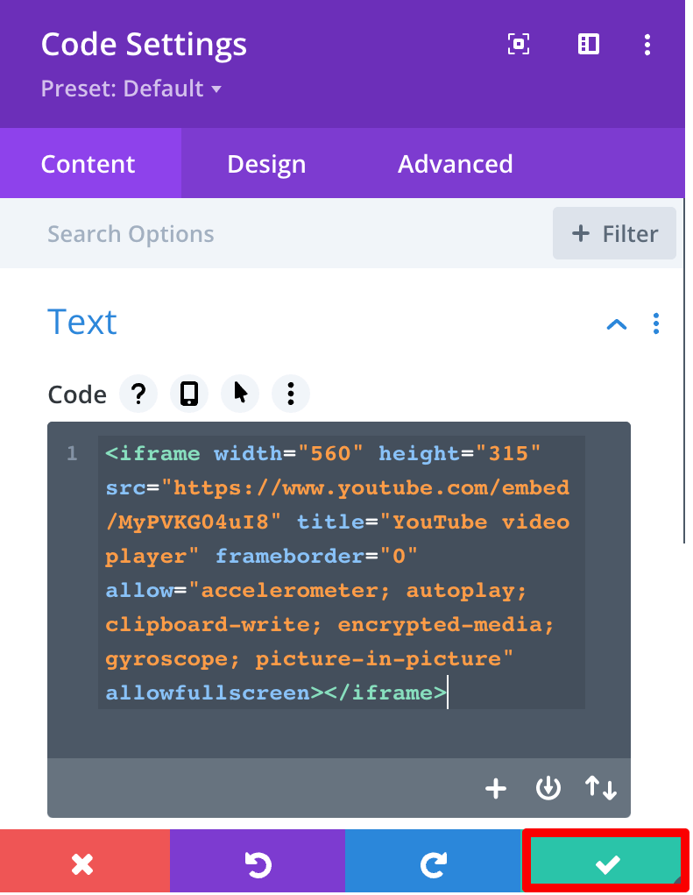Switch to the Design tab

[x=266, y=164]
